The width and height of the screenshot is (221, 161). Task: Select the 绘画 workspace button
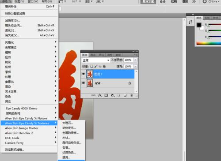pos(174,1)
